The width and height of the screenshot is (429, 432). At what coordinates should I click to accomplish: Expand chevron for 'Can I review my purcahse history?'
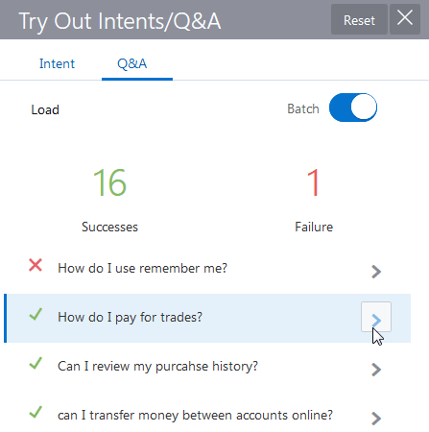click(x=376, y=370)
